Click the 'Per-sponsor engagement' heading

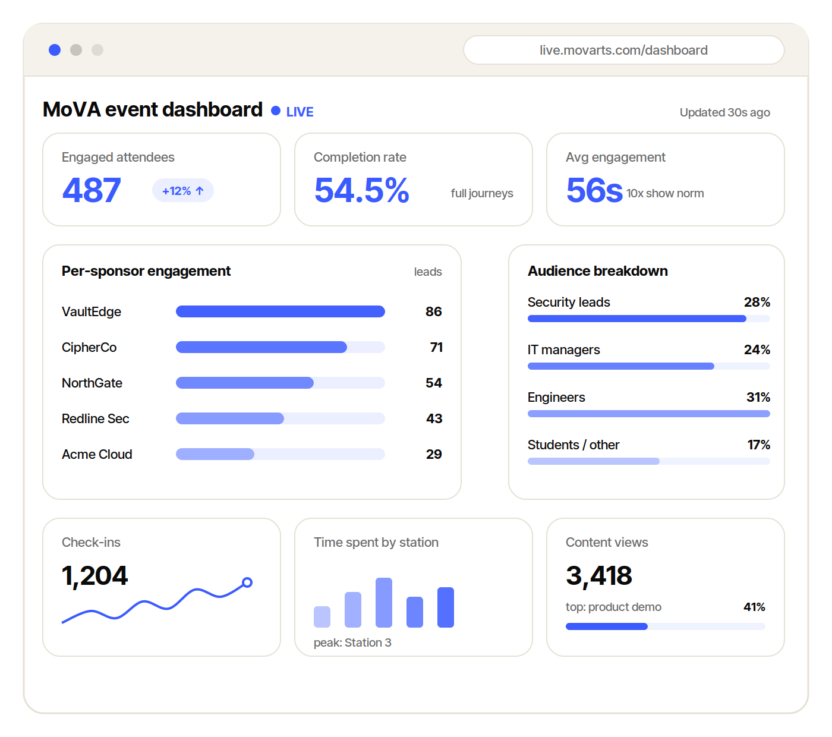click(x=146, y=271)
